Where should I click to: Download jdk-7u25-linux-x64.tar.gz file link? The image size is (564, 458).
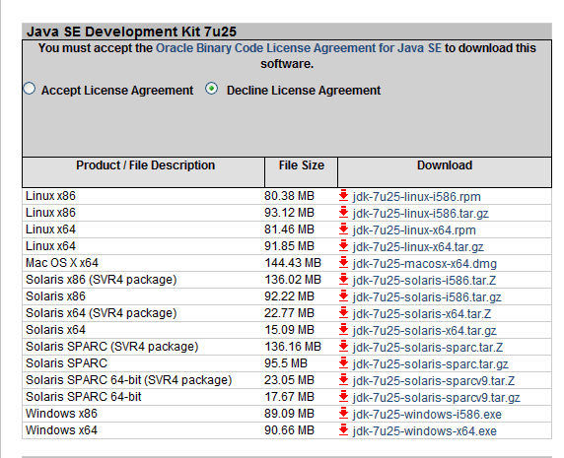418,247
